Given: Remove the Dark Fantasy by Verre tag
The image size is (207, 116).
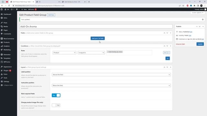Looking at the screenshot, I should pos(108,52).
